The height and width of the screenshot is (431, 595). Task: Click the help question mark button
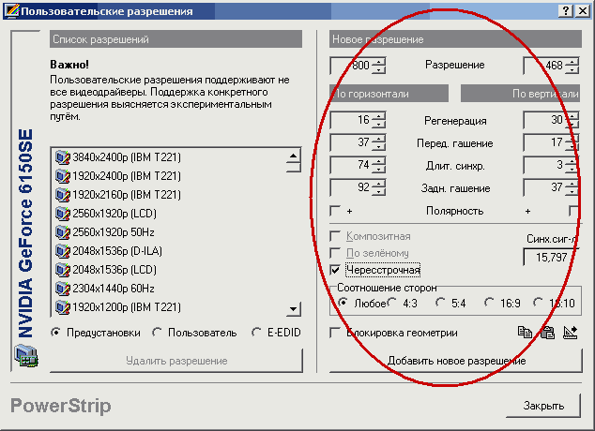566,10
